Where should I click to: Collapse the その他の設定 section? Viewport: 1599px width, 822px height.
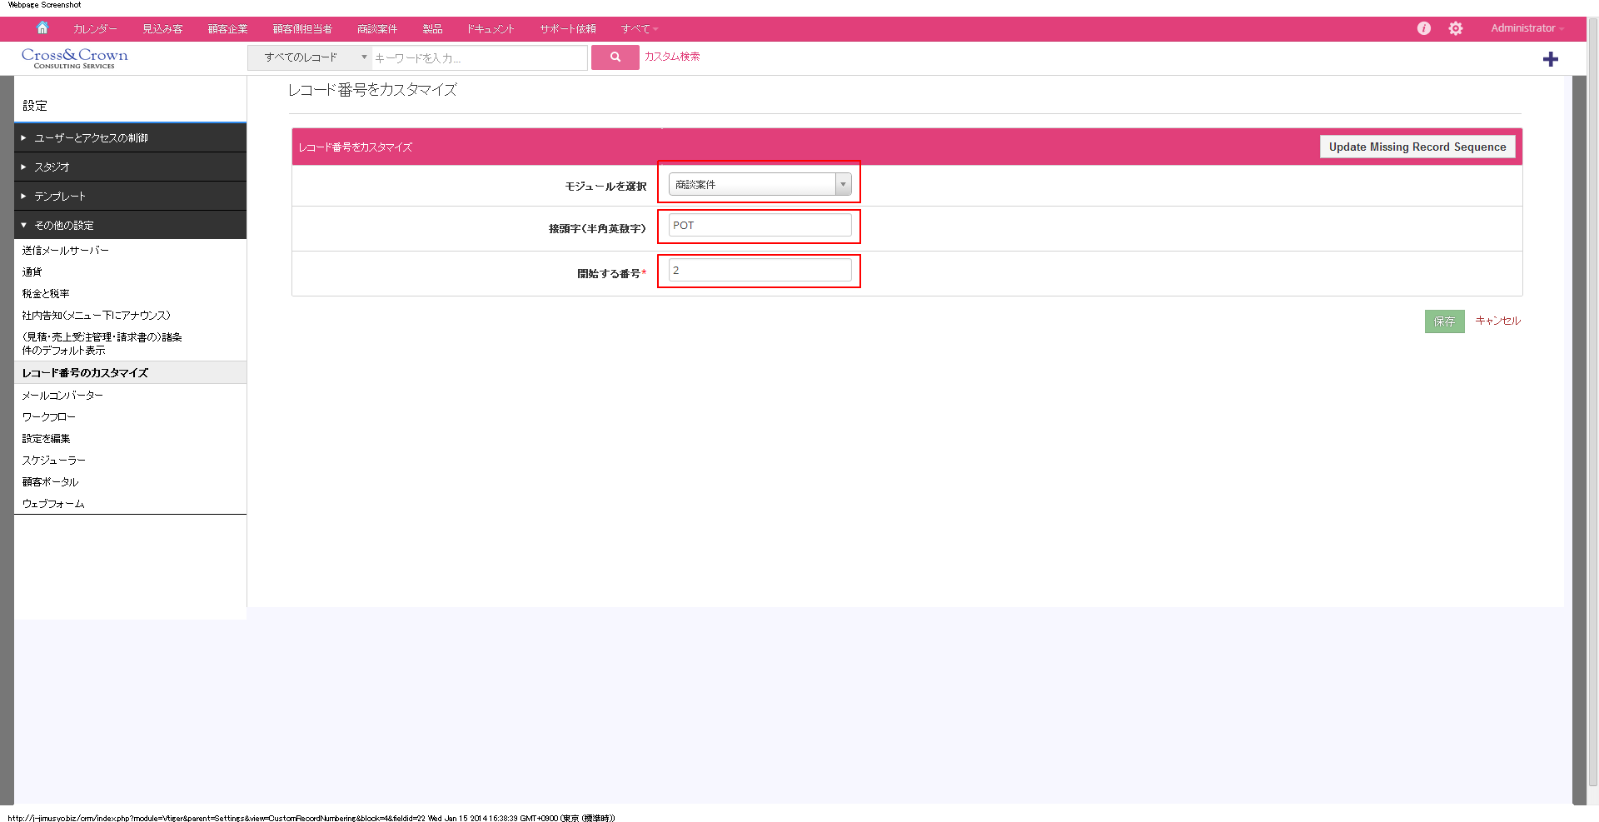coord(63,226)
